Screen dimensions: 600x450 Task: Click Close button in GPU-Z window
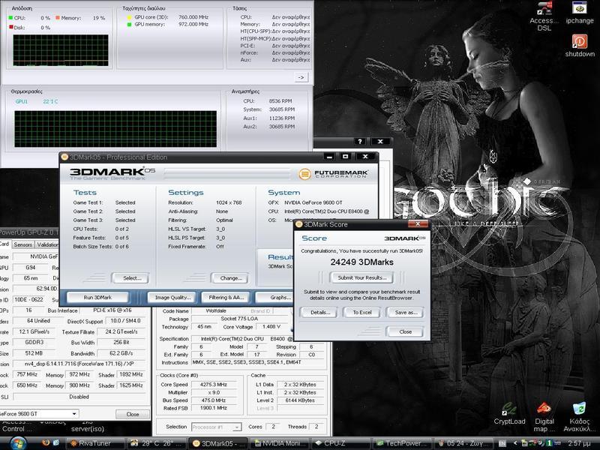(x=133, y=414)
